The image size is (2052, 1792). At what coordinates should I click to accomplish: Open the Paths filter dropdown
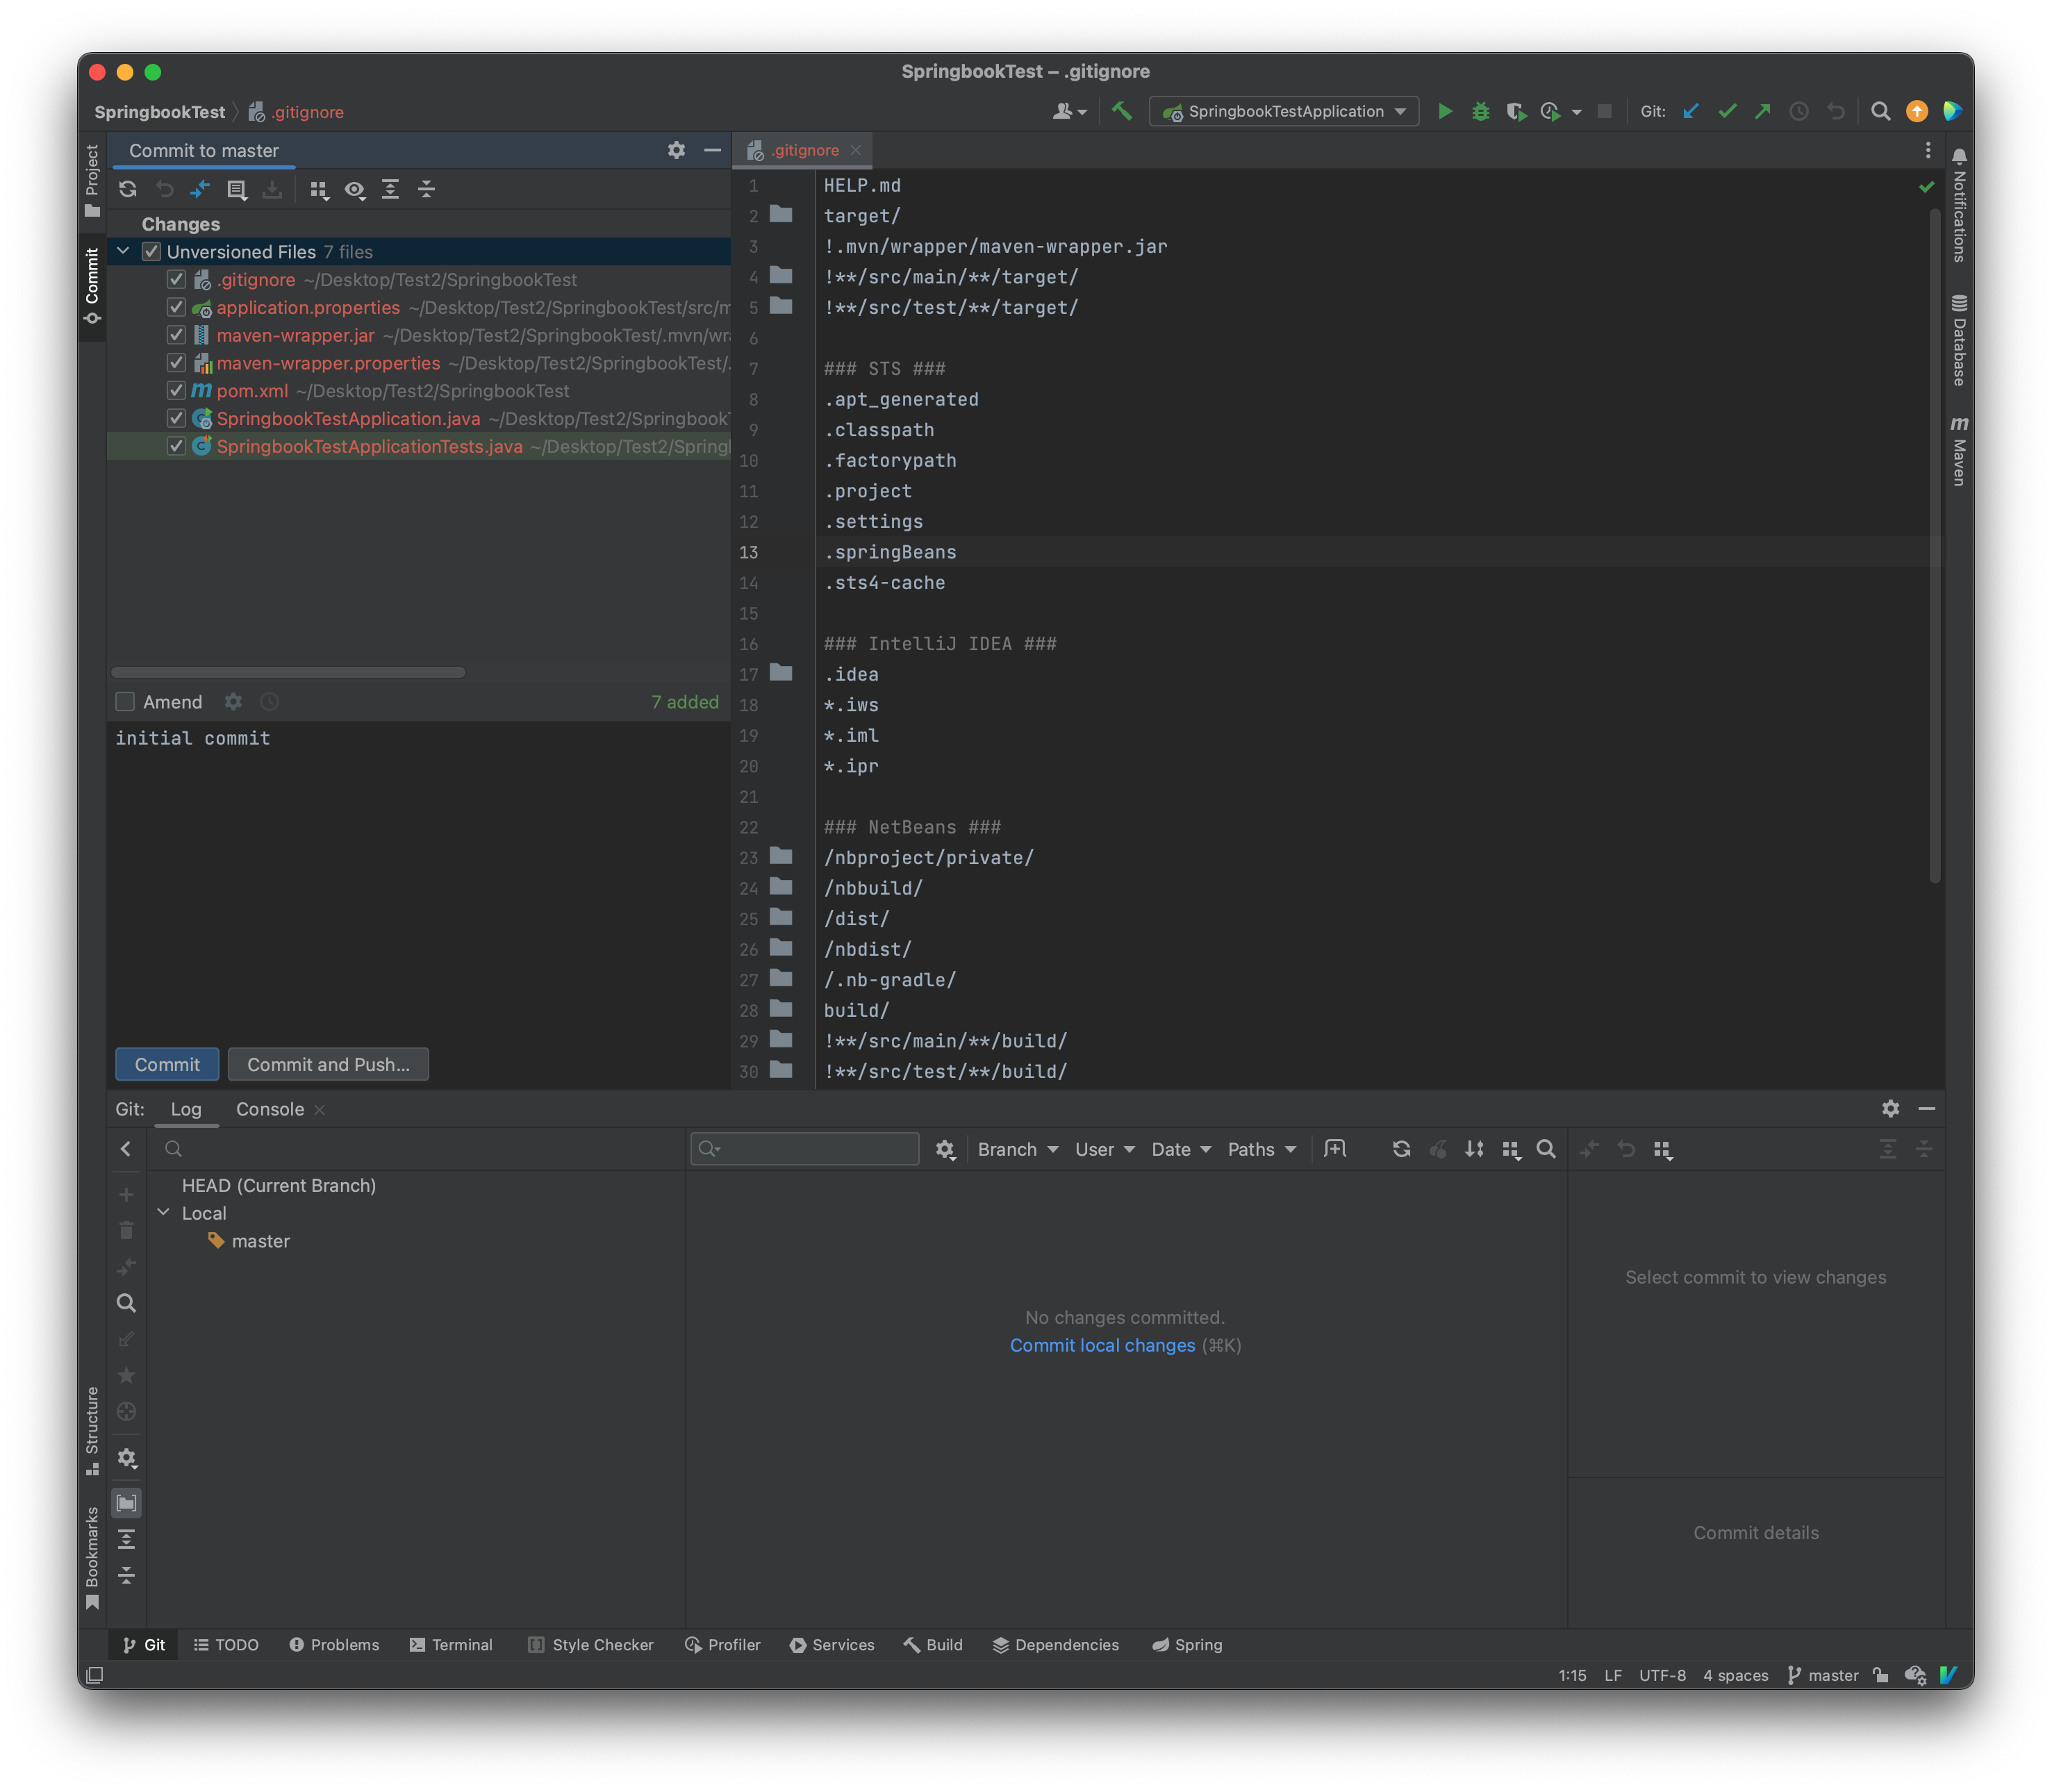(x=1262, y=1149)
